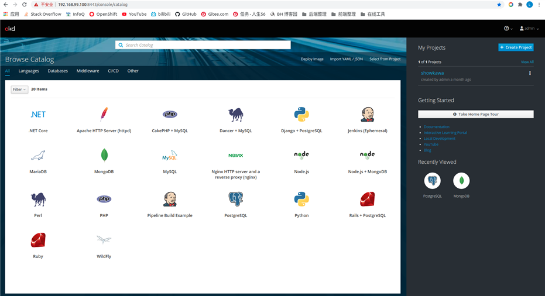
Task: Select the Python catalog icon
Action: click(301, 199)
